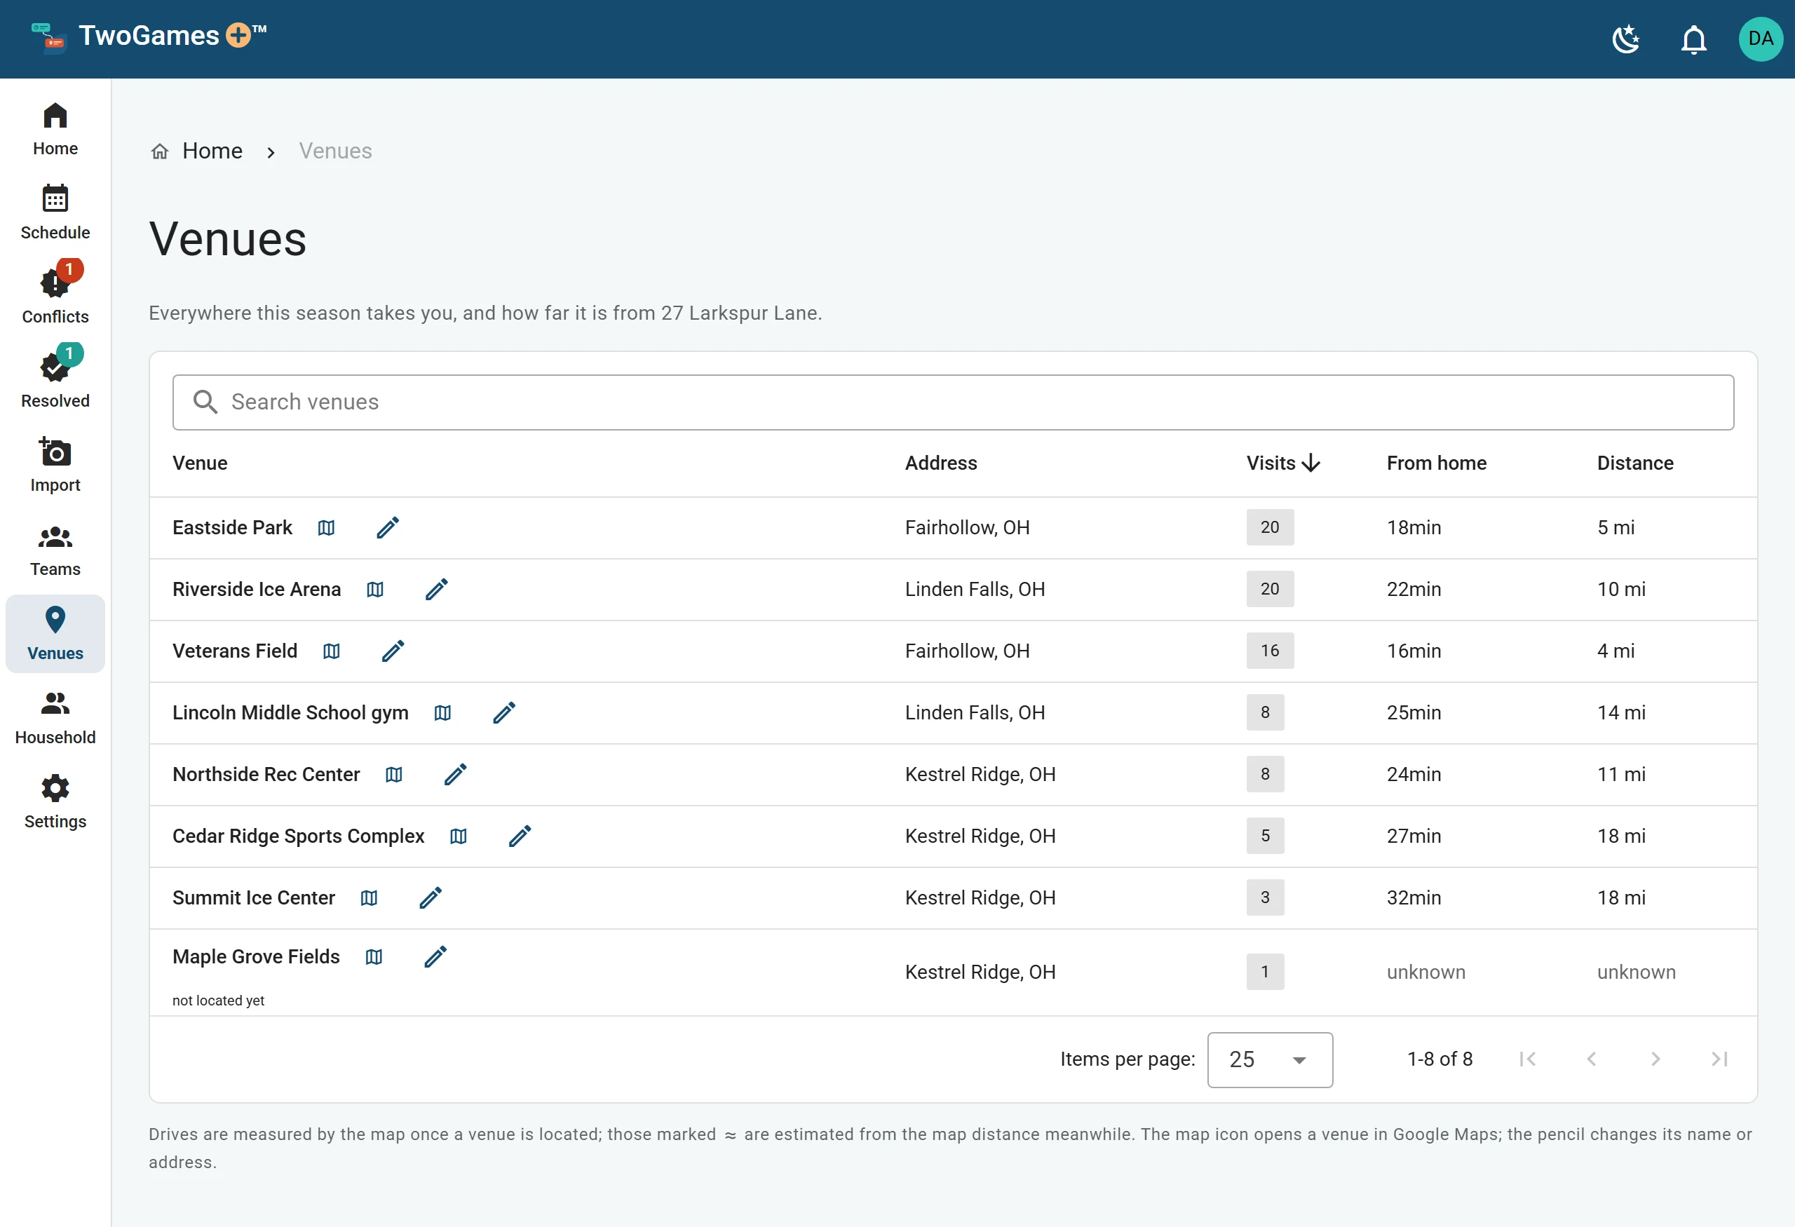1795x1227 pixels.
Task: Focus the Search venues field
Action: tap(953, 402)
